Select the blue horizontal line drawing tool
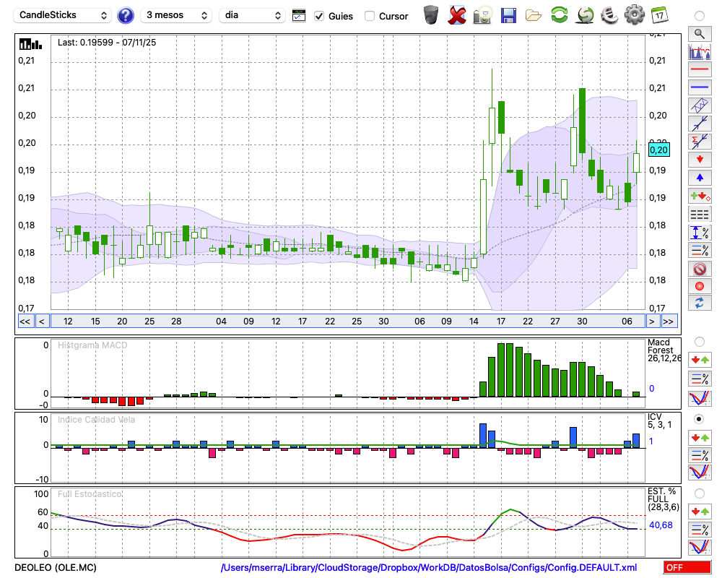722x578 pixels. (699, 87)
